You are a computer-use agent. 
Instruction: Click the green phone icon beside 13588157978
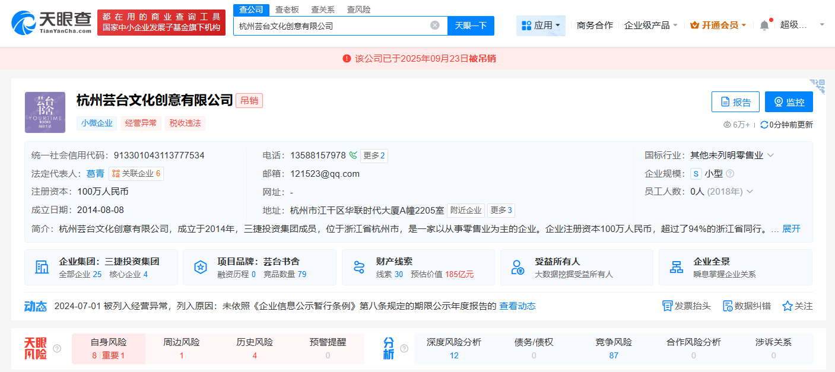[353, 155]
